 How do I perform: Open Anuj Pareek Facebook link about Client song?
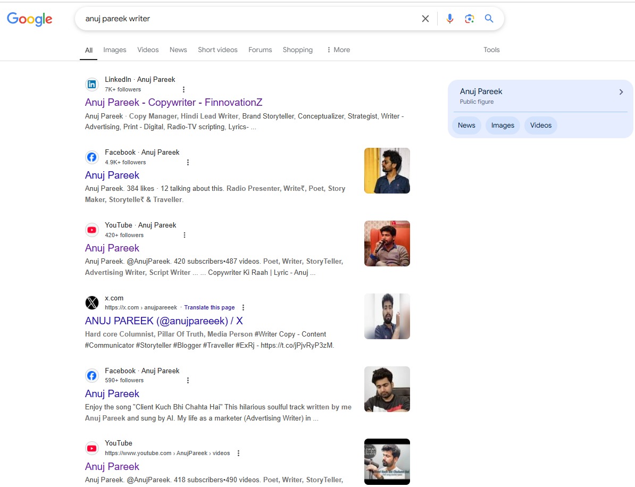tap(112, 394)
